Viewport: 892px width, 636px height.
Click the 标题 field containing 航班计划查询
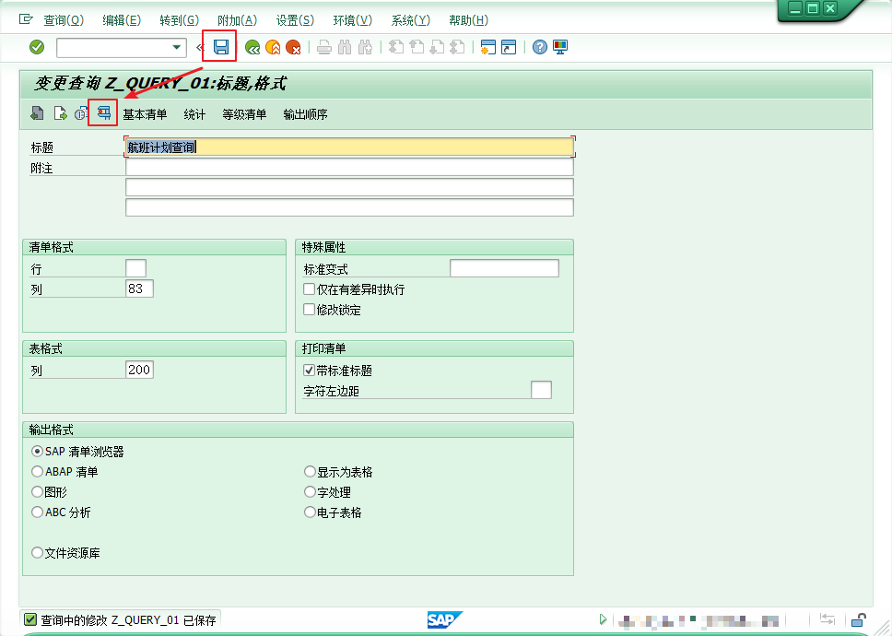pyautogui.click(x=349, y=147)
